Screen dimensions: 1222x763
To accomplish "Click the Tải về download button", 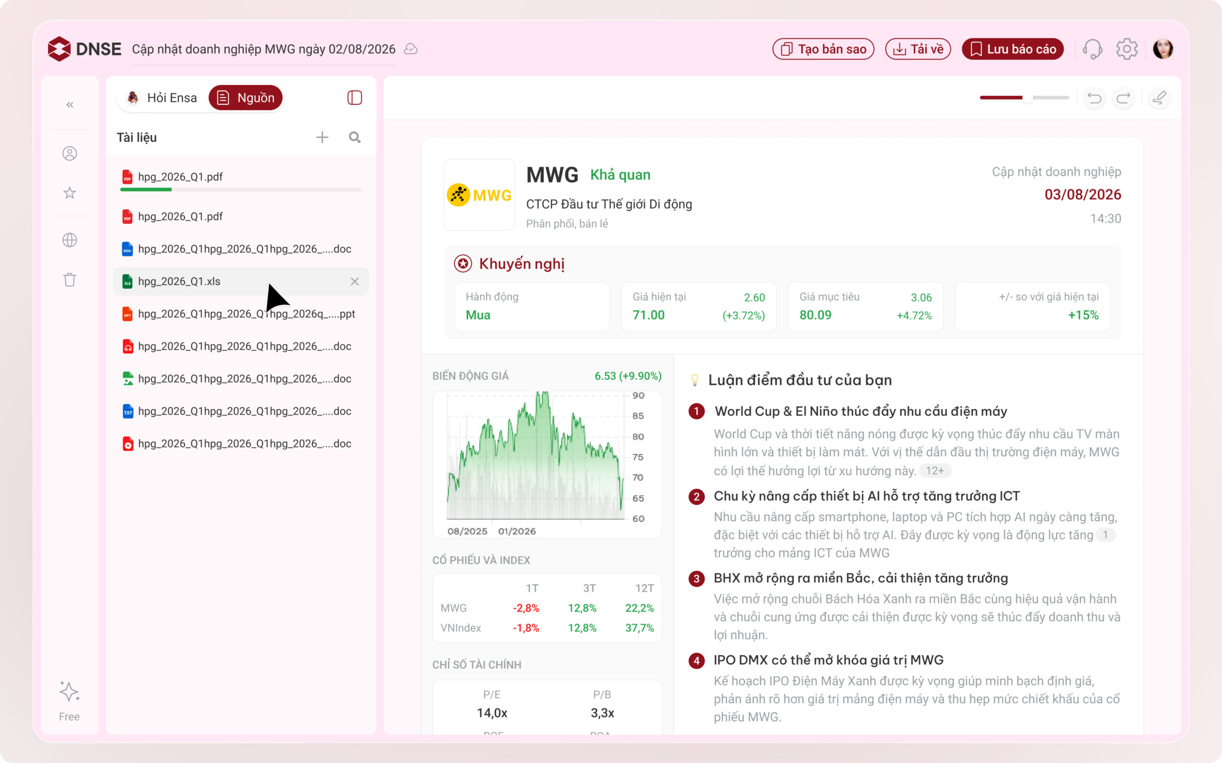I will point(918,49).
